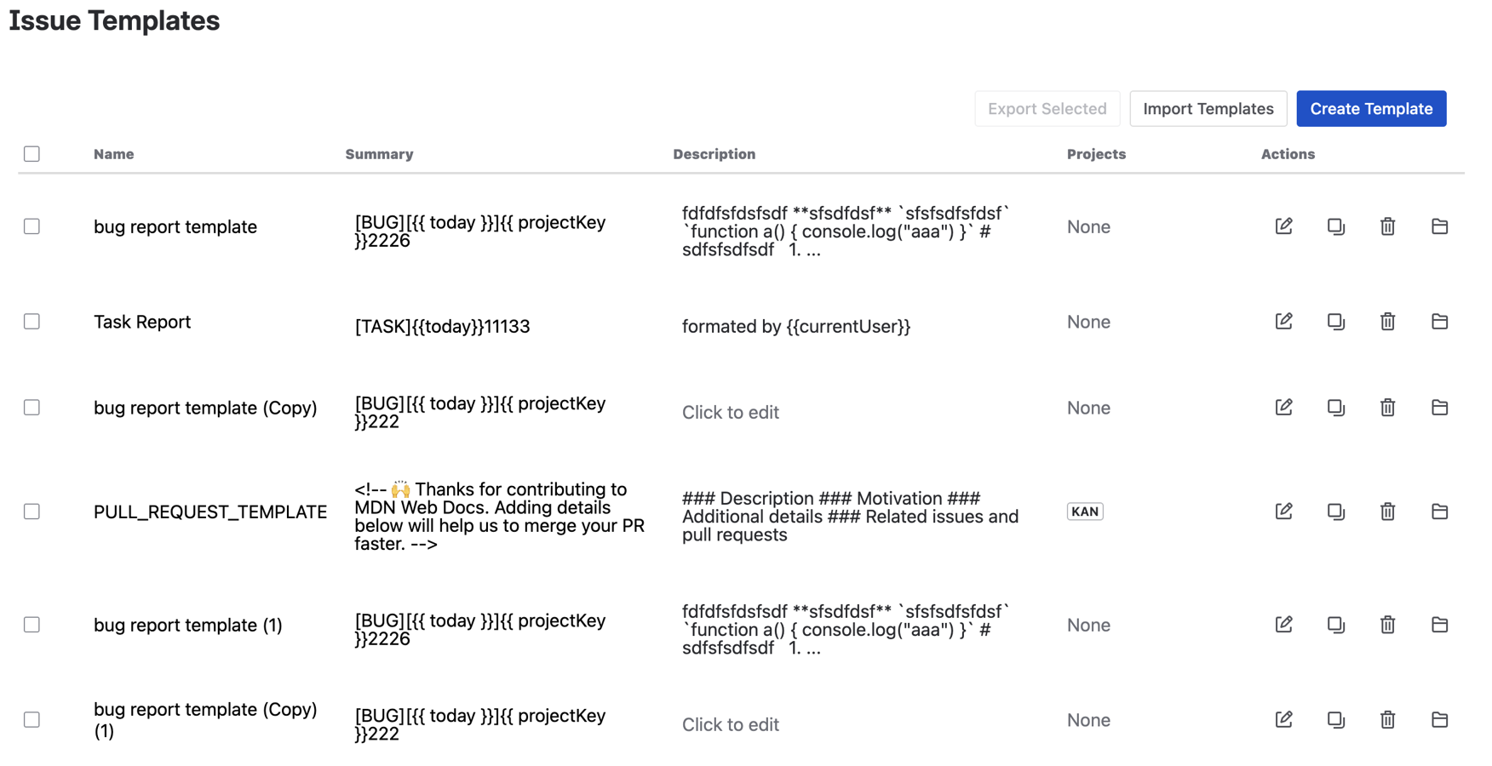Duplicate the PULL_REQUEST_TEMPLATE template
The image size is (1492, 766).
coord(1335,512)
